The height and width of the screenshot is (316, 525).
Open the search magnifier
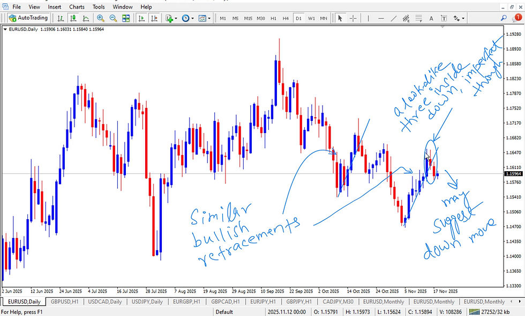[x=504, y=18]
